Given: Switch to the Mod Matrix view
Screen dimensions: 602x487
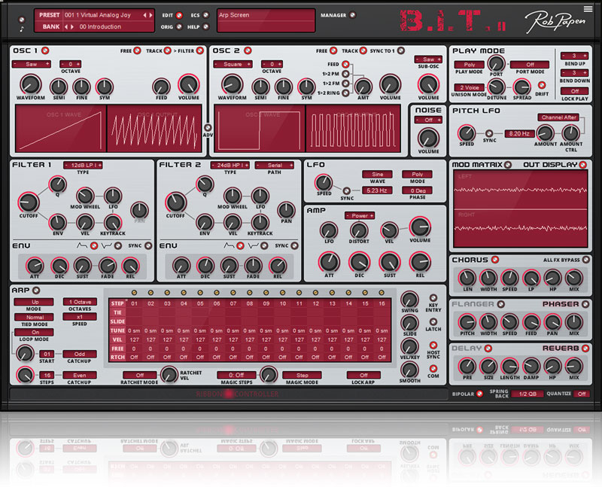Looking at the screenshot, I should tap(479, 164).
